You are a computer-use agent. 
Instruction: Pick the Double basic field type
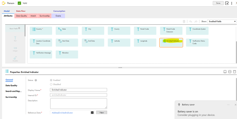(x=15, y=59)
